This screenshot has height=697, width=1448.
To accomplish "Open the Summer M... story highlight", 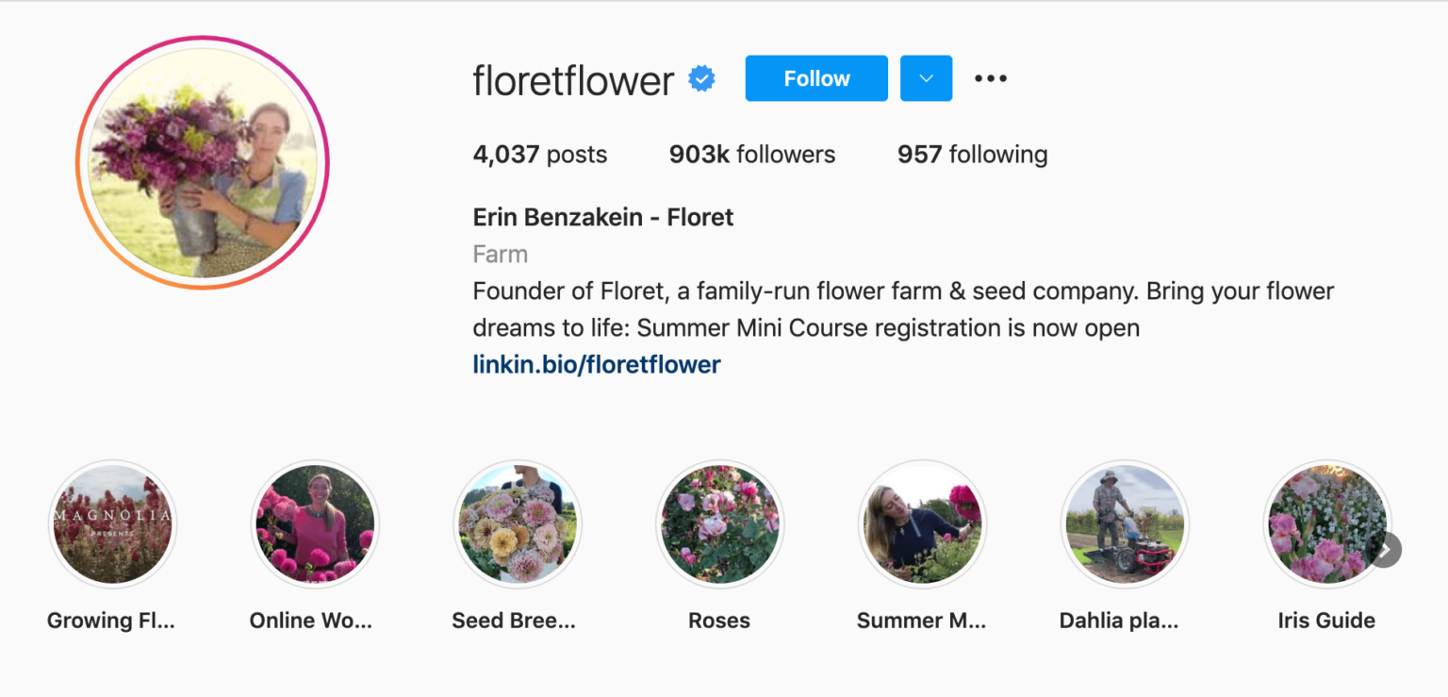I will coord(922,524).
